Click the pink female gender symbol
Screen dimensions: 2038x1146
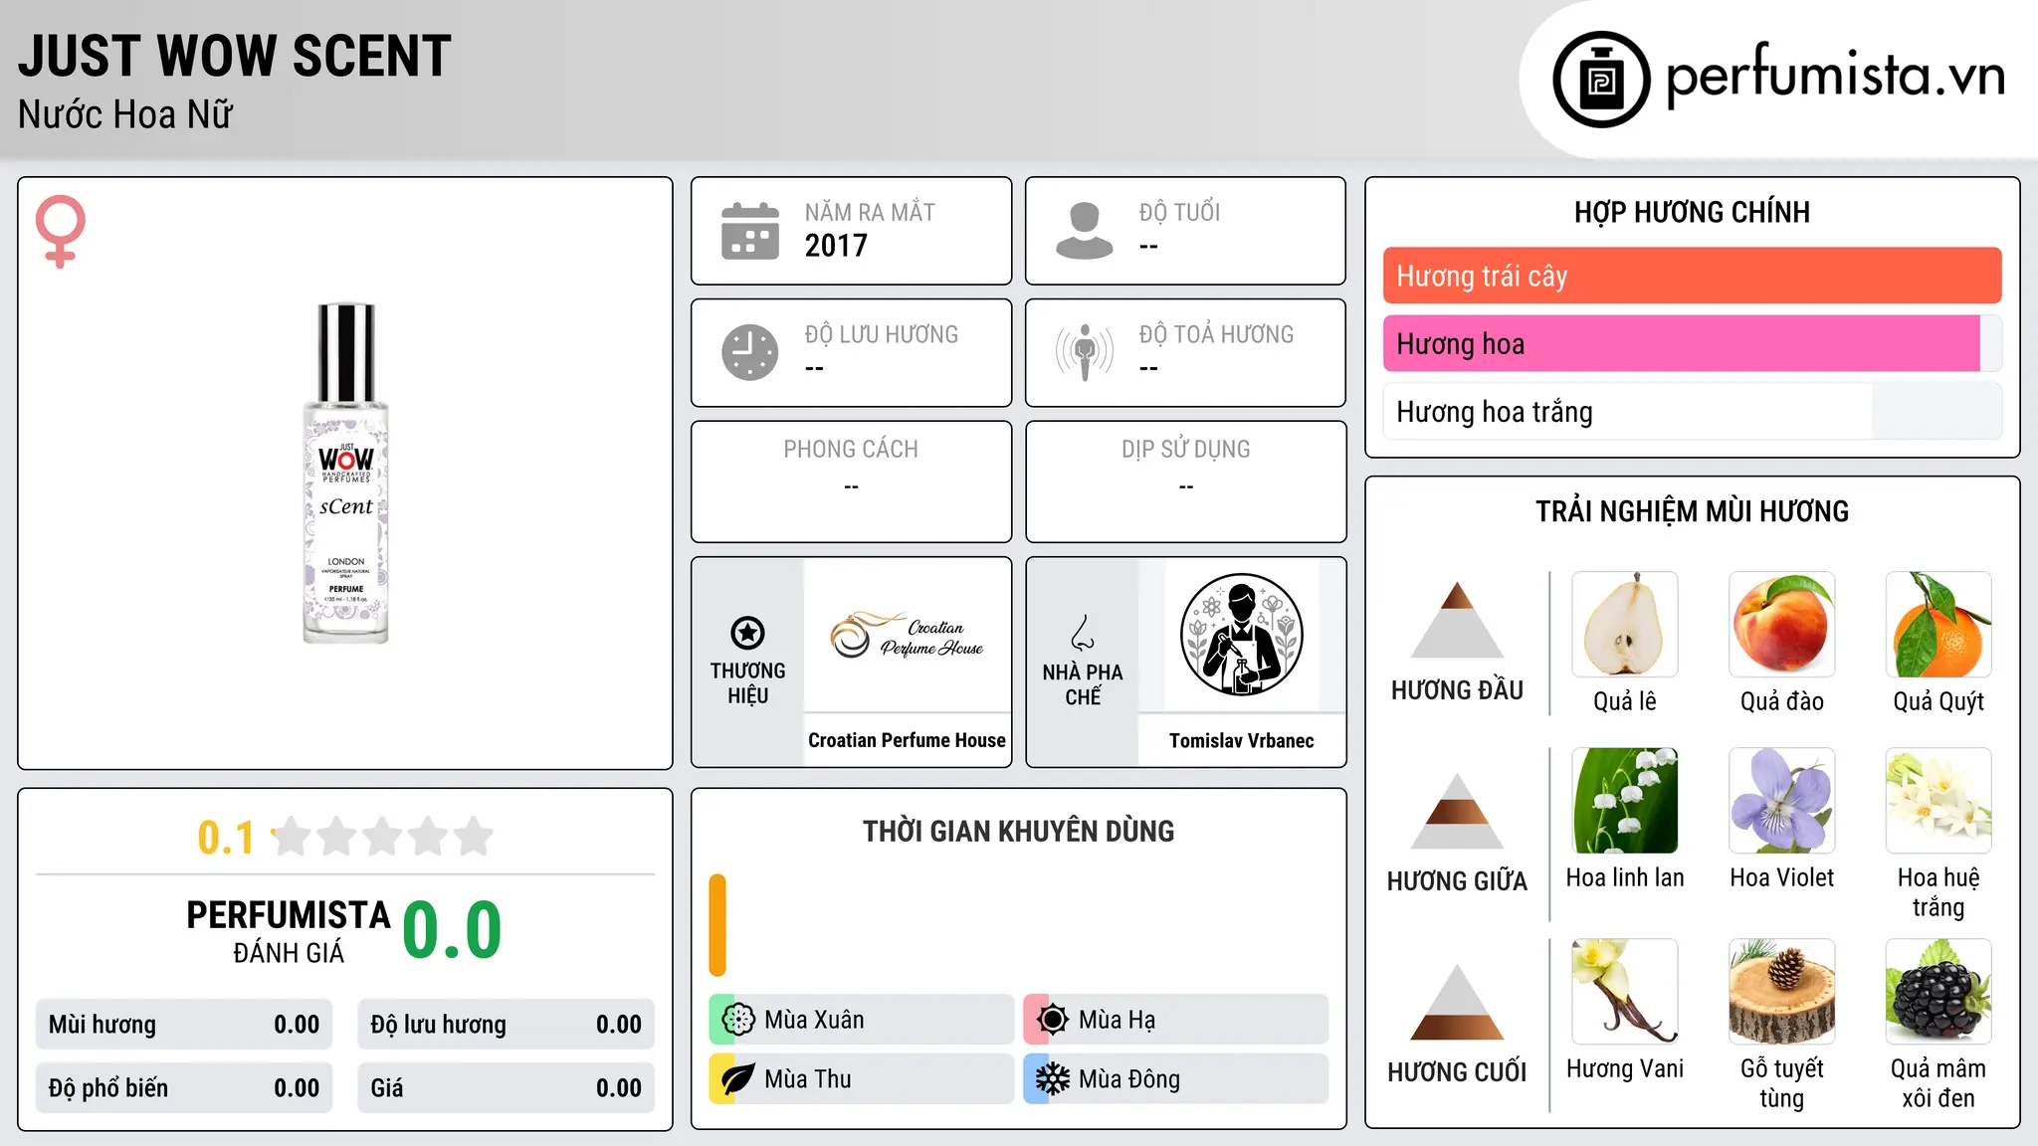coord(60,231)
